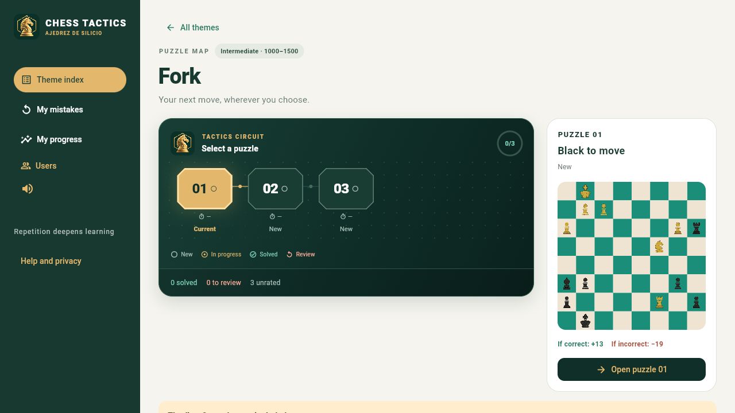
Task: Click the timer icon under puzzle 02
Action: 272,217
